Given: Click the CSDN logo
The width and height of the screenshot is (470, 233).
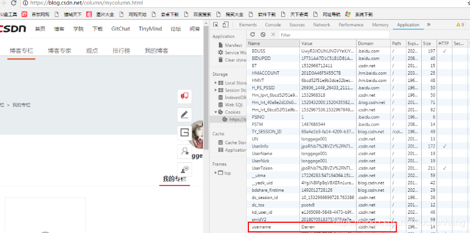Looking at the screenshot, I should 13,29.
